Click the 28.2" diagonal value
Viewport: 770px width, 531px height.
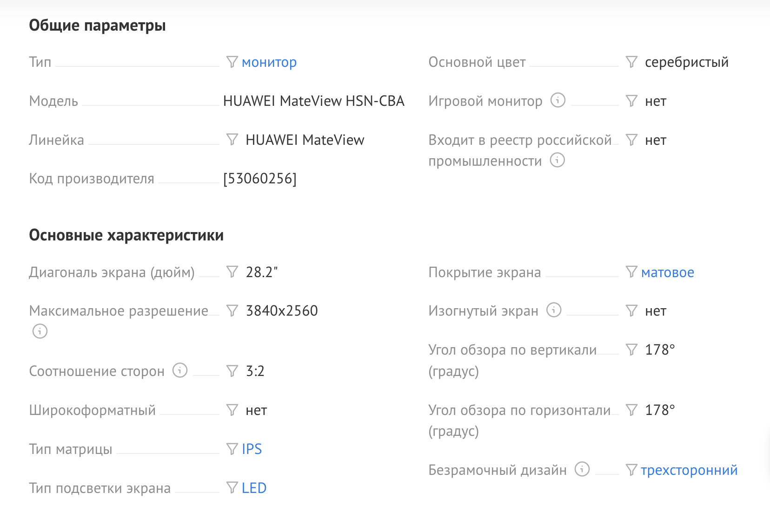pyautogui.click(x=262, y=272)
